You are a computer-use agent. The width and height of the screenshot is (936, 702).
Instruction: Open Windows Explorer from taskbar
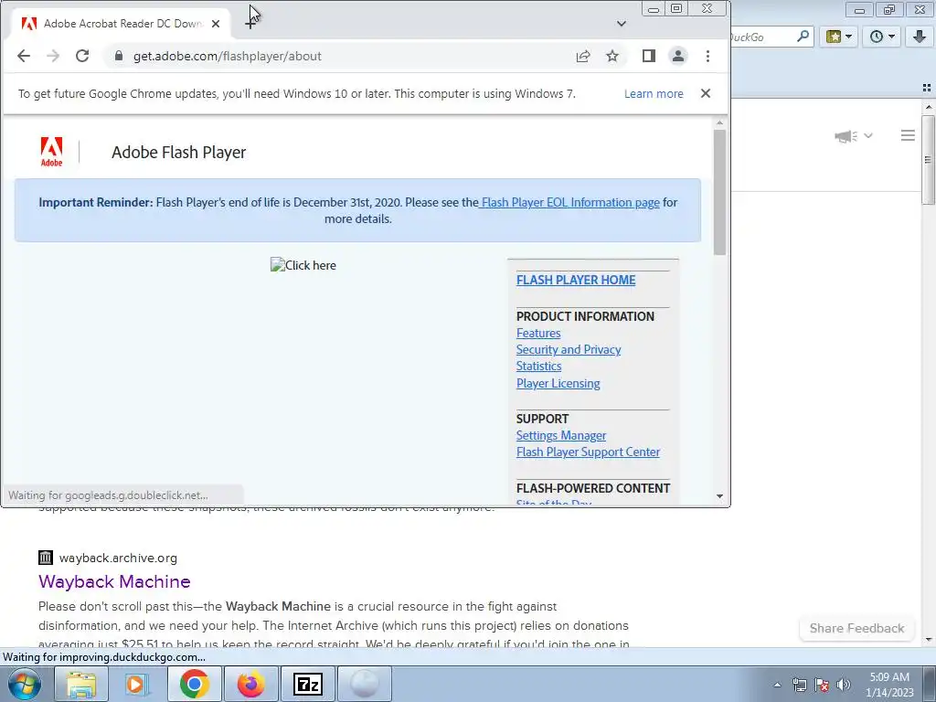[81, 684]
